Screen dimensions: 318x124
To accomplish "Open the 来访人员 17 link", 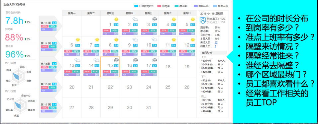I will tap(216, 42).
